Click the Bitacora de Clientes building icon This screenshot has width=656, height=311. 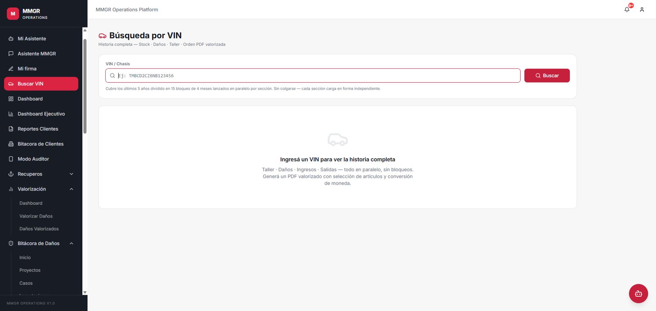[x=11, y=144]
